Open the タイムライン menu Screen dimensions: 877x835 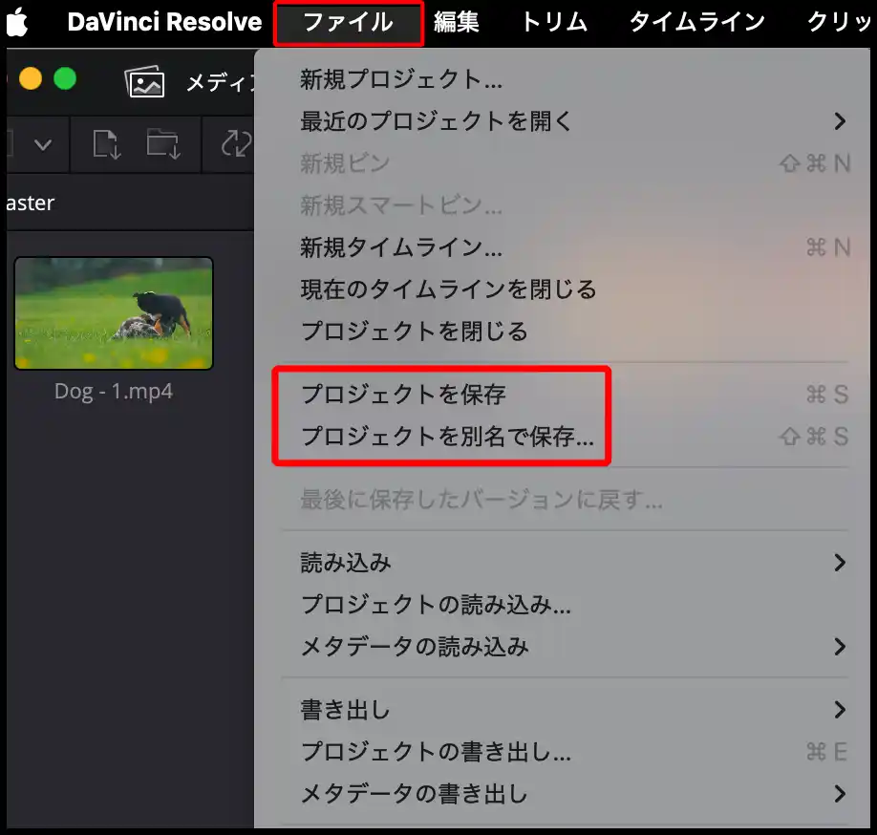coord(695,22)
